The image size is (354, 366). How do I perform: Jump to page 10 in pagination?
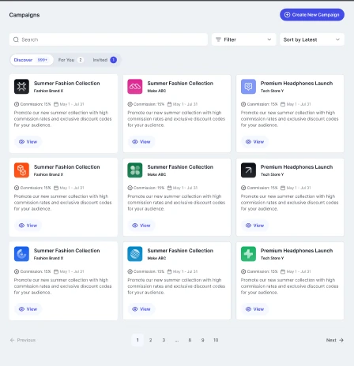tap(216, 340)
